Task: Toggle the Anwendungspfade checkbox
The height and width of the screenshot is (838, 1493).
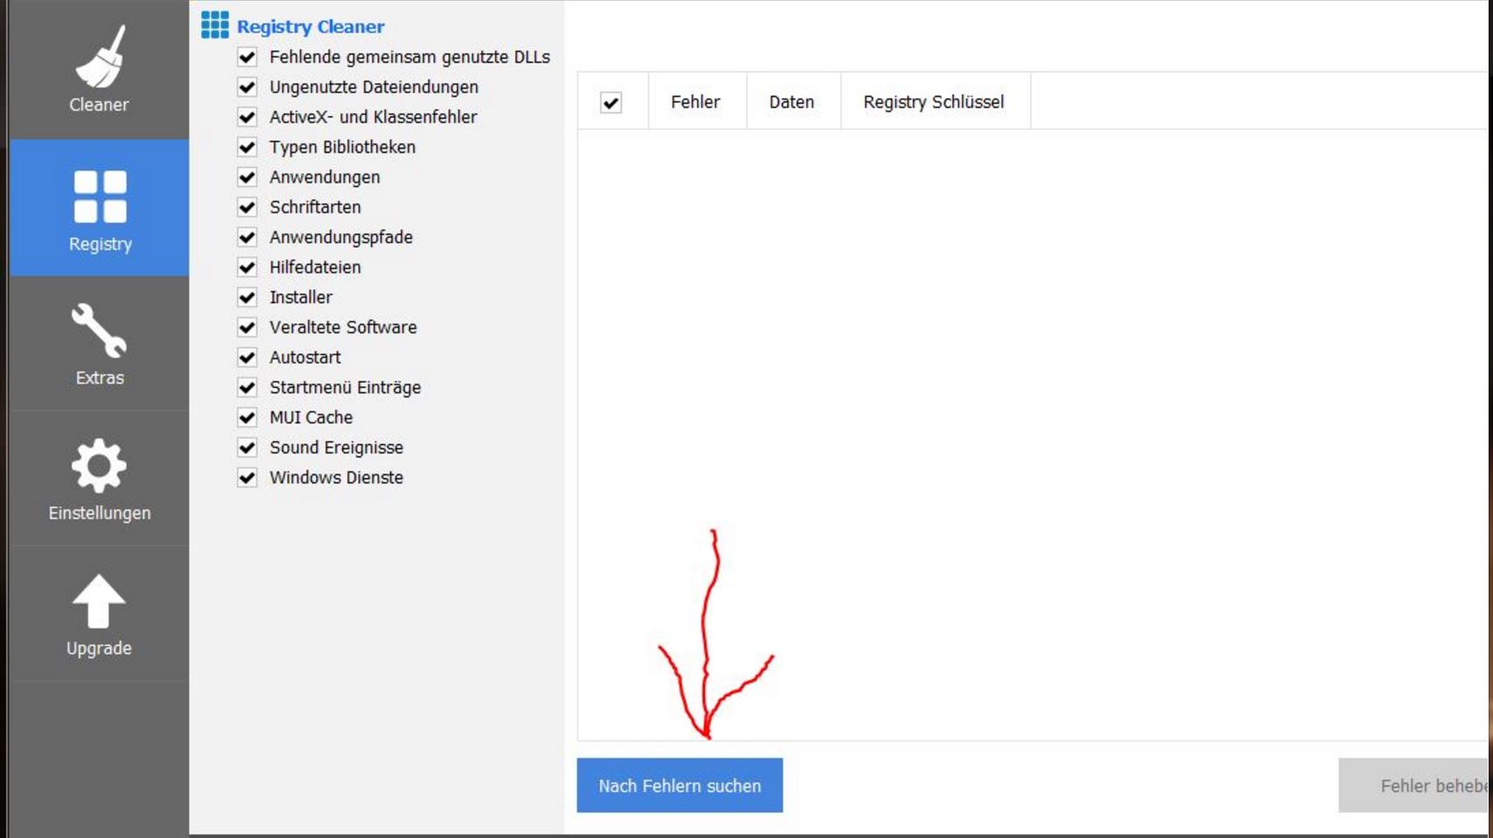Action: [247, 237]
